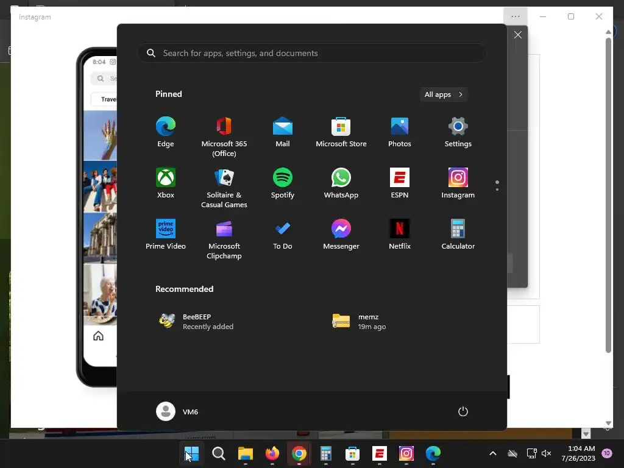Launch Instagram from pinned apps
This screenshot has height=468, width=624.
[458, 183]
